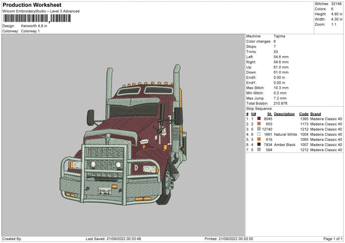Screen dimensions: 345x243
Task: Click the bright orange swatch in stop 5
Action: pos(259,139)
